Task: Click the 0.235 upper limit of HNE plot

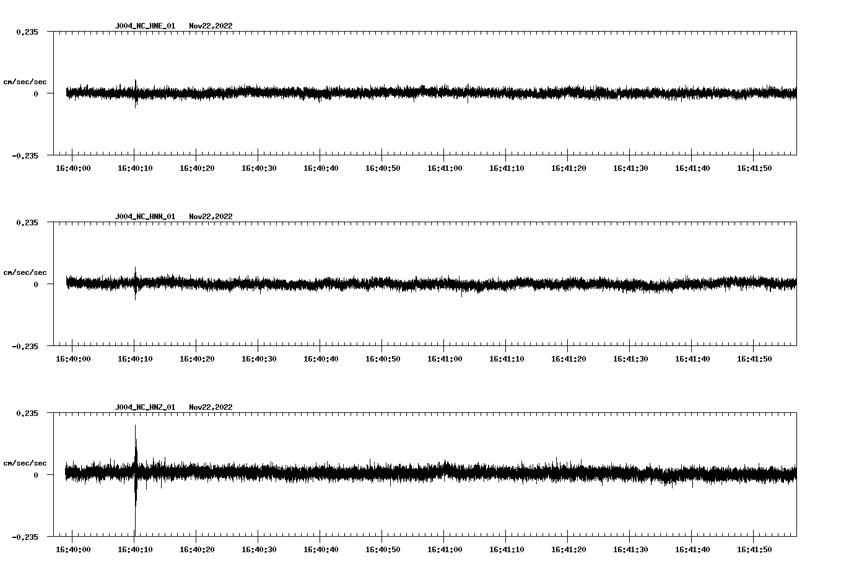Action: pos(27,32)
